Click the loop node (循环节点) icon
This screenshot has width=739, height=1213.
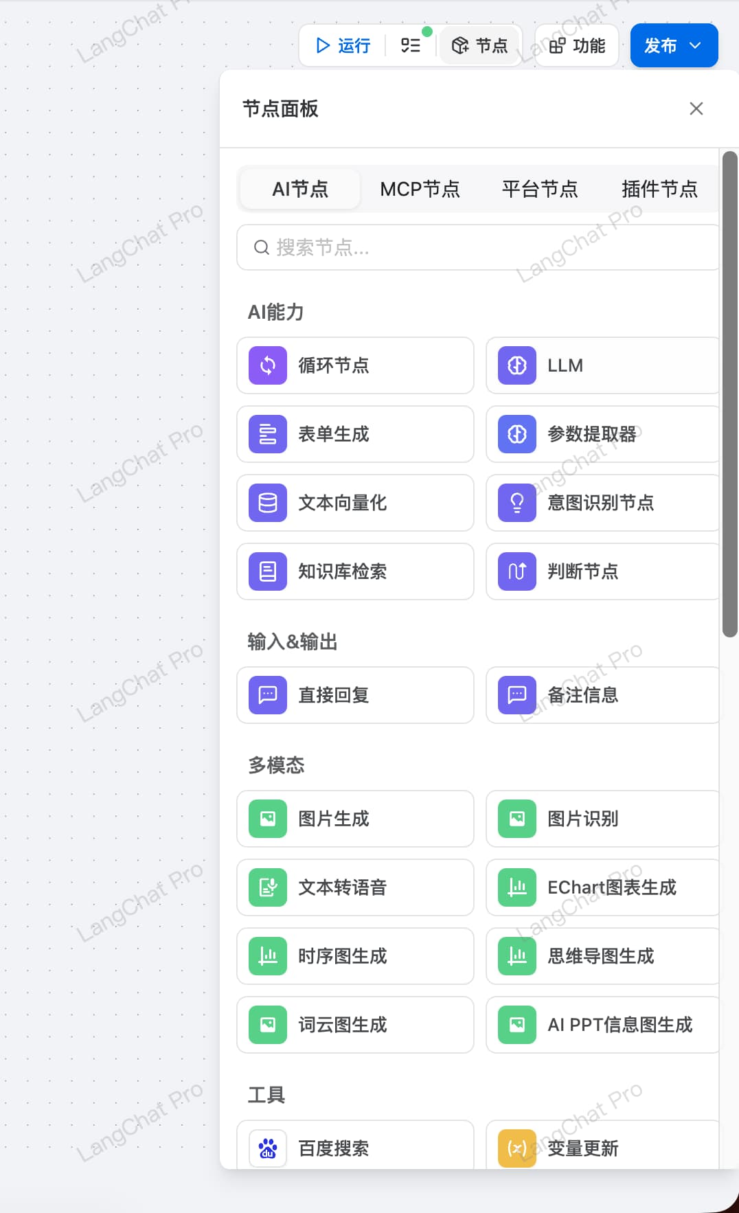268,365
